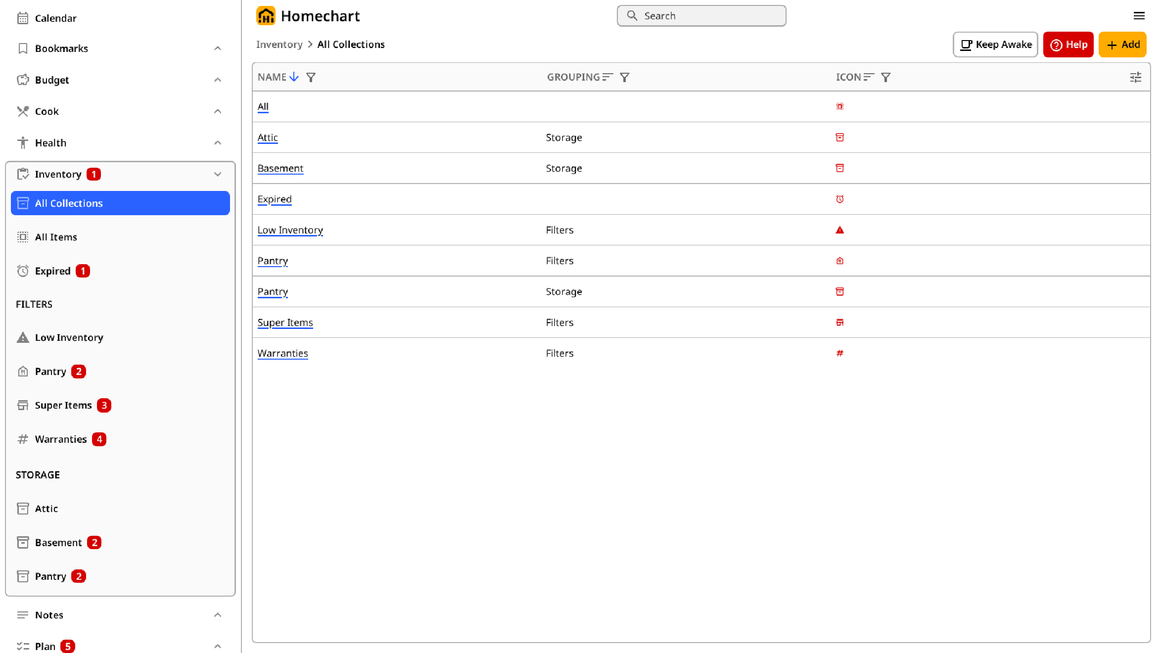Collapse the Inventory sidebar section
The height and width of the screenshot is (653, 1161).
[218, 174]
